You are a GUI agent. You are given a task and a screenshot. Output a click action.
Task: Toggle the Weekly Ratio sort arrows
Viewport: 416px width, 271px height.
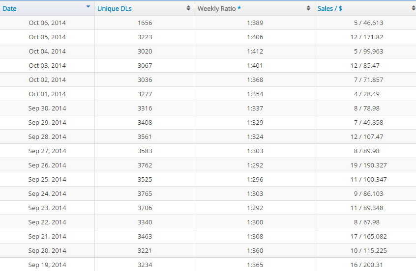click(308, 8)
